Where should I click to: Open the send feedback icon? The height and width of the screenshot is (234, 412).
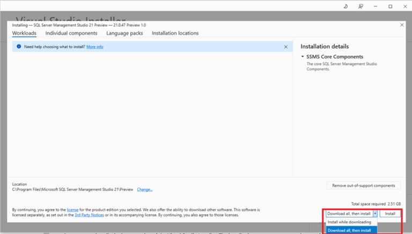[360, 6]
